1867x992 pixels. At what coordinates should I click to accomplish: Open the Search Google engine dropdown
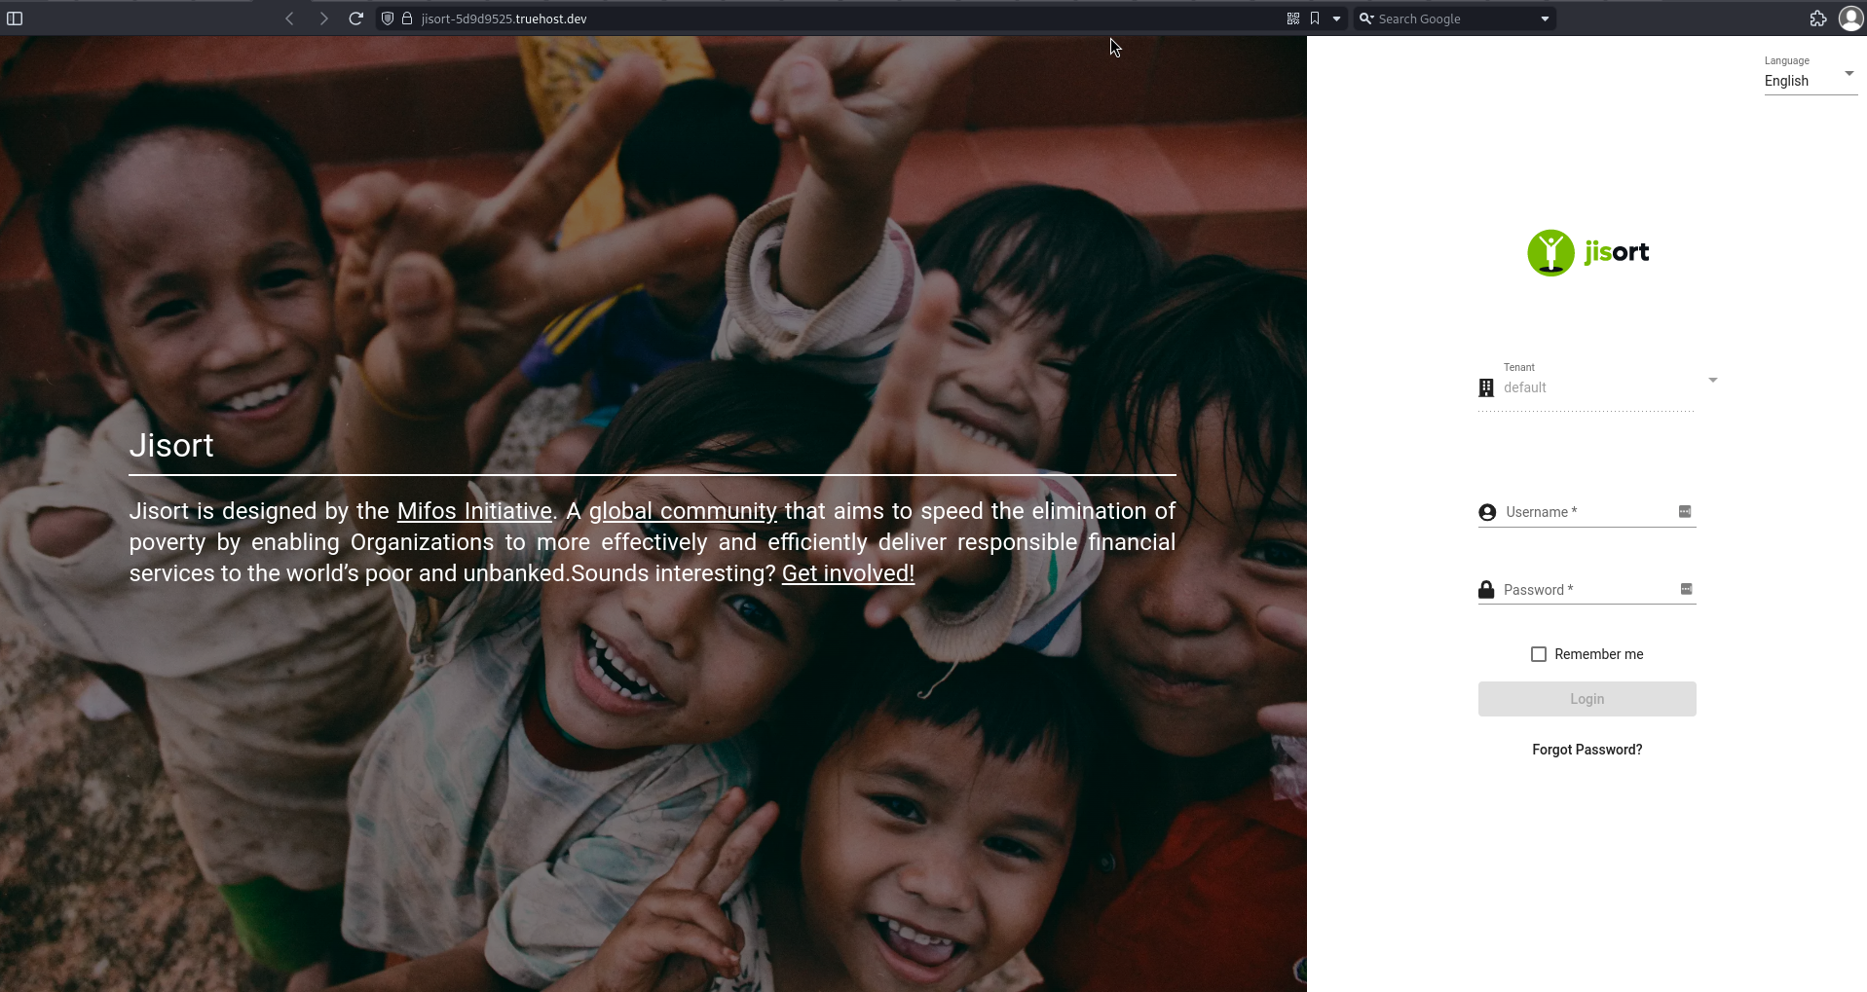1545,18
